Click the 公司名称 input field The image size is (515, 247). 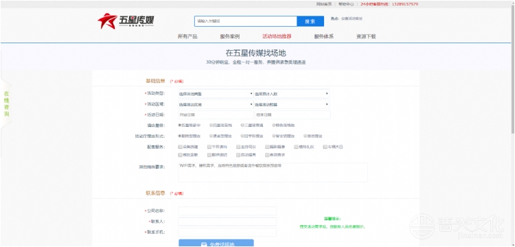(x=227, y=211)
